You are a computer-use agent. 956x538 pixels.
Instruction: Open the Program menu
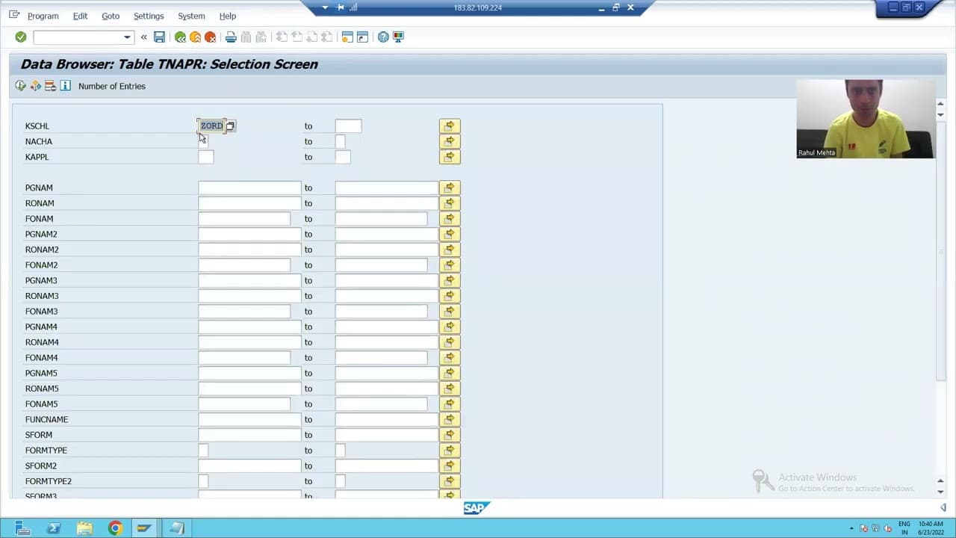coord(43,16)
